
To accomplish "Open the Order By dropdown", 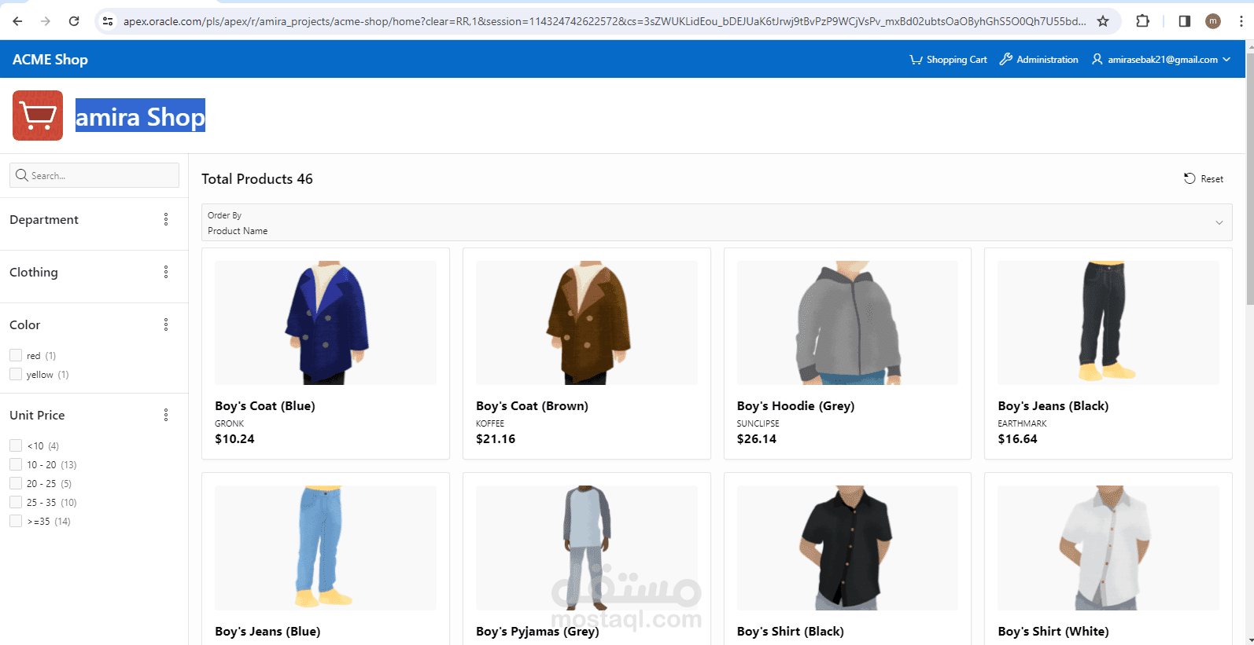I will pos(717,222).
